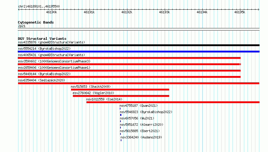This screenshot has width=268, height=152.
Task: Click the left arrow end of ruler
Action: click(19, 10)
